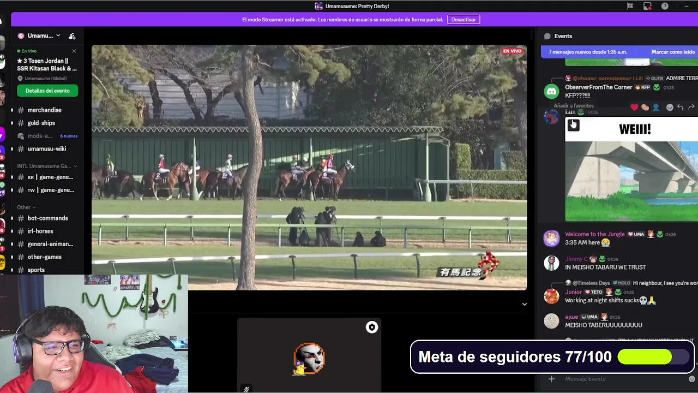Click the hash icon beside irl-horses
This screenshot has width=698, height=393.
(x=21, y=231)
